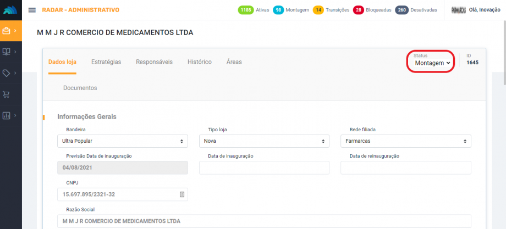Expand the Tipo loja dropdown

pos(264,141)
